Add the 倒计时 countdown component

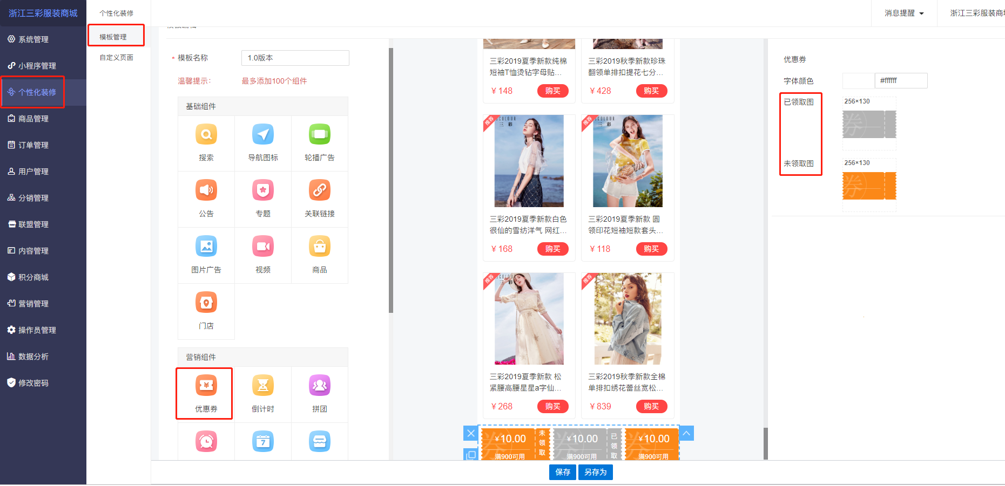point(263,395)
